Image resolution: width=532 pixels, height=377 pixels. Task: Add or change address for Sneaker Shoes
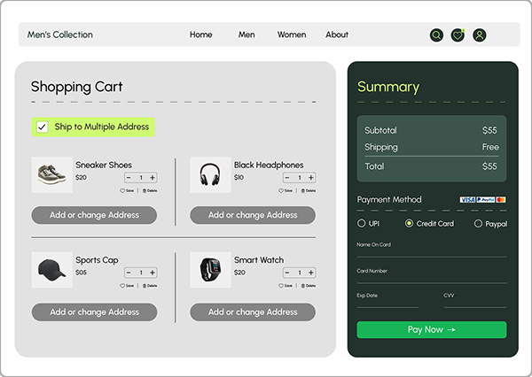tap(94, 215)
